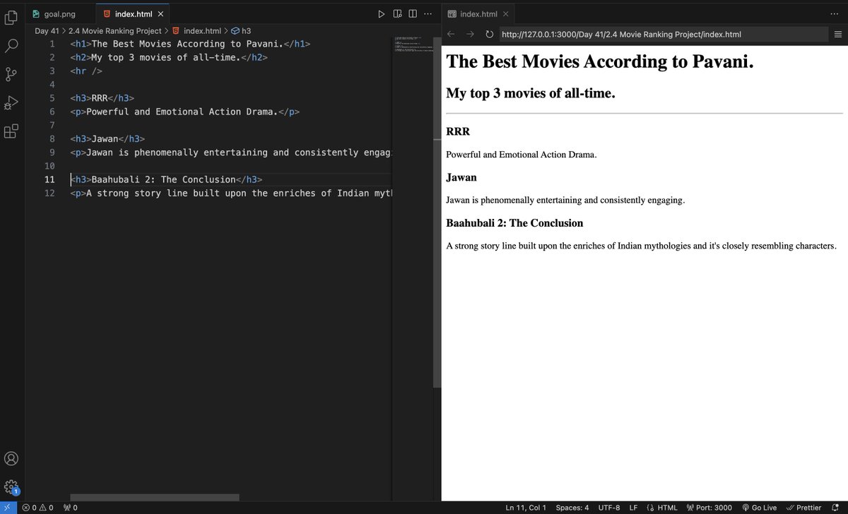Click h1 code line in editor

point(190,44)
